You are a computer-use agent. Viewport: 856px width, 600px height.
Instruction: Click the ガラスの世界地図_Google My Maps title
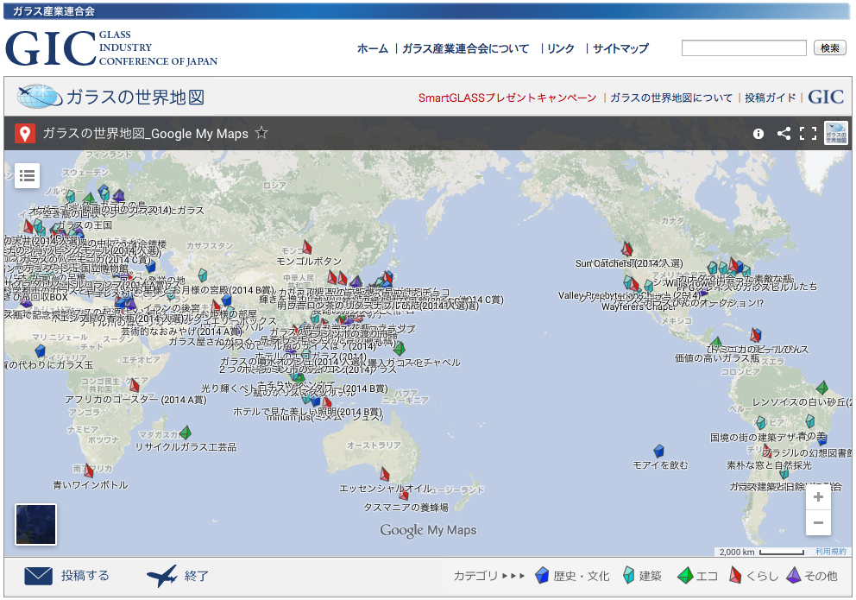[x=145, y=133]
